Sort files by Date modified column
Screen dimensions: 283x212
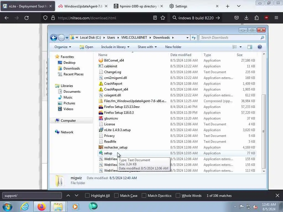181,55
